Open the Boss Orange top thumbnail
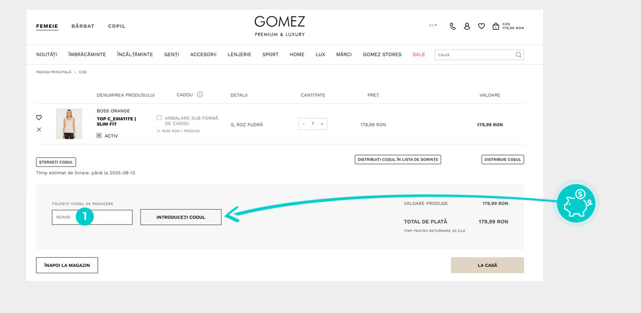Screen dimensions: 641x313 69,124
